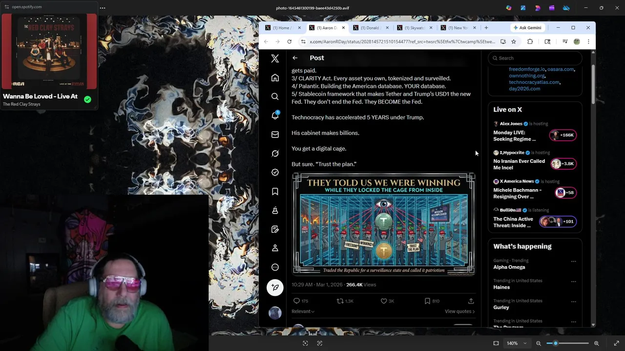Screen dimensions: 625x351
Task: Switch to the (1) Home browser tab
Action: [283, 28]
